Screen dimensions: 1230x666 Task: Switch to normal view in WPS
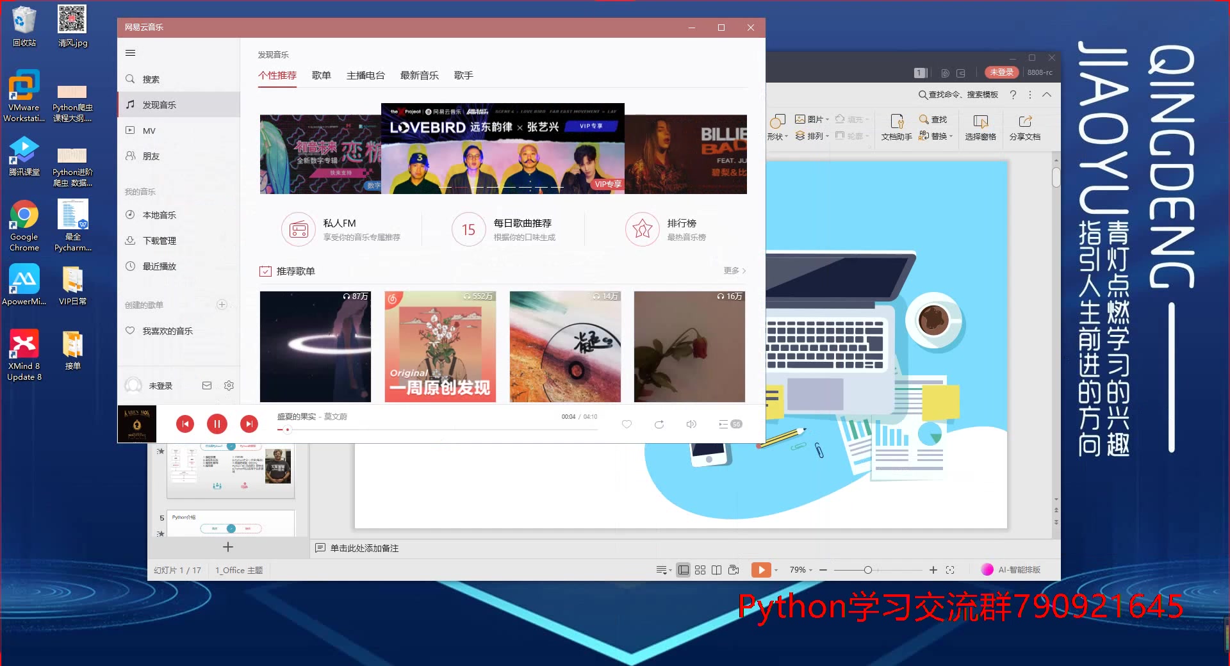coord(684,570)
